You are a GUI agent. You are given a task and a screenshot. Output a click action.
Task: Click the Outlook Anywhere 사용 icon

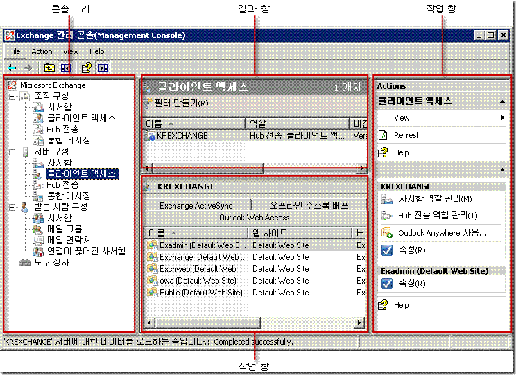pos(387,233)
